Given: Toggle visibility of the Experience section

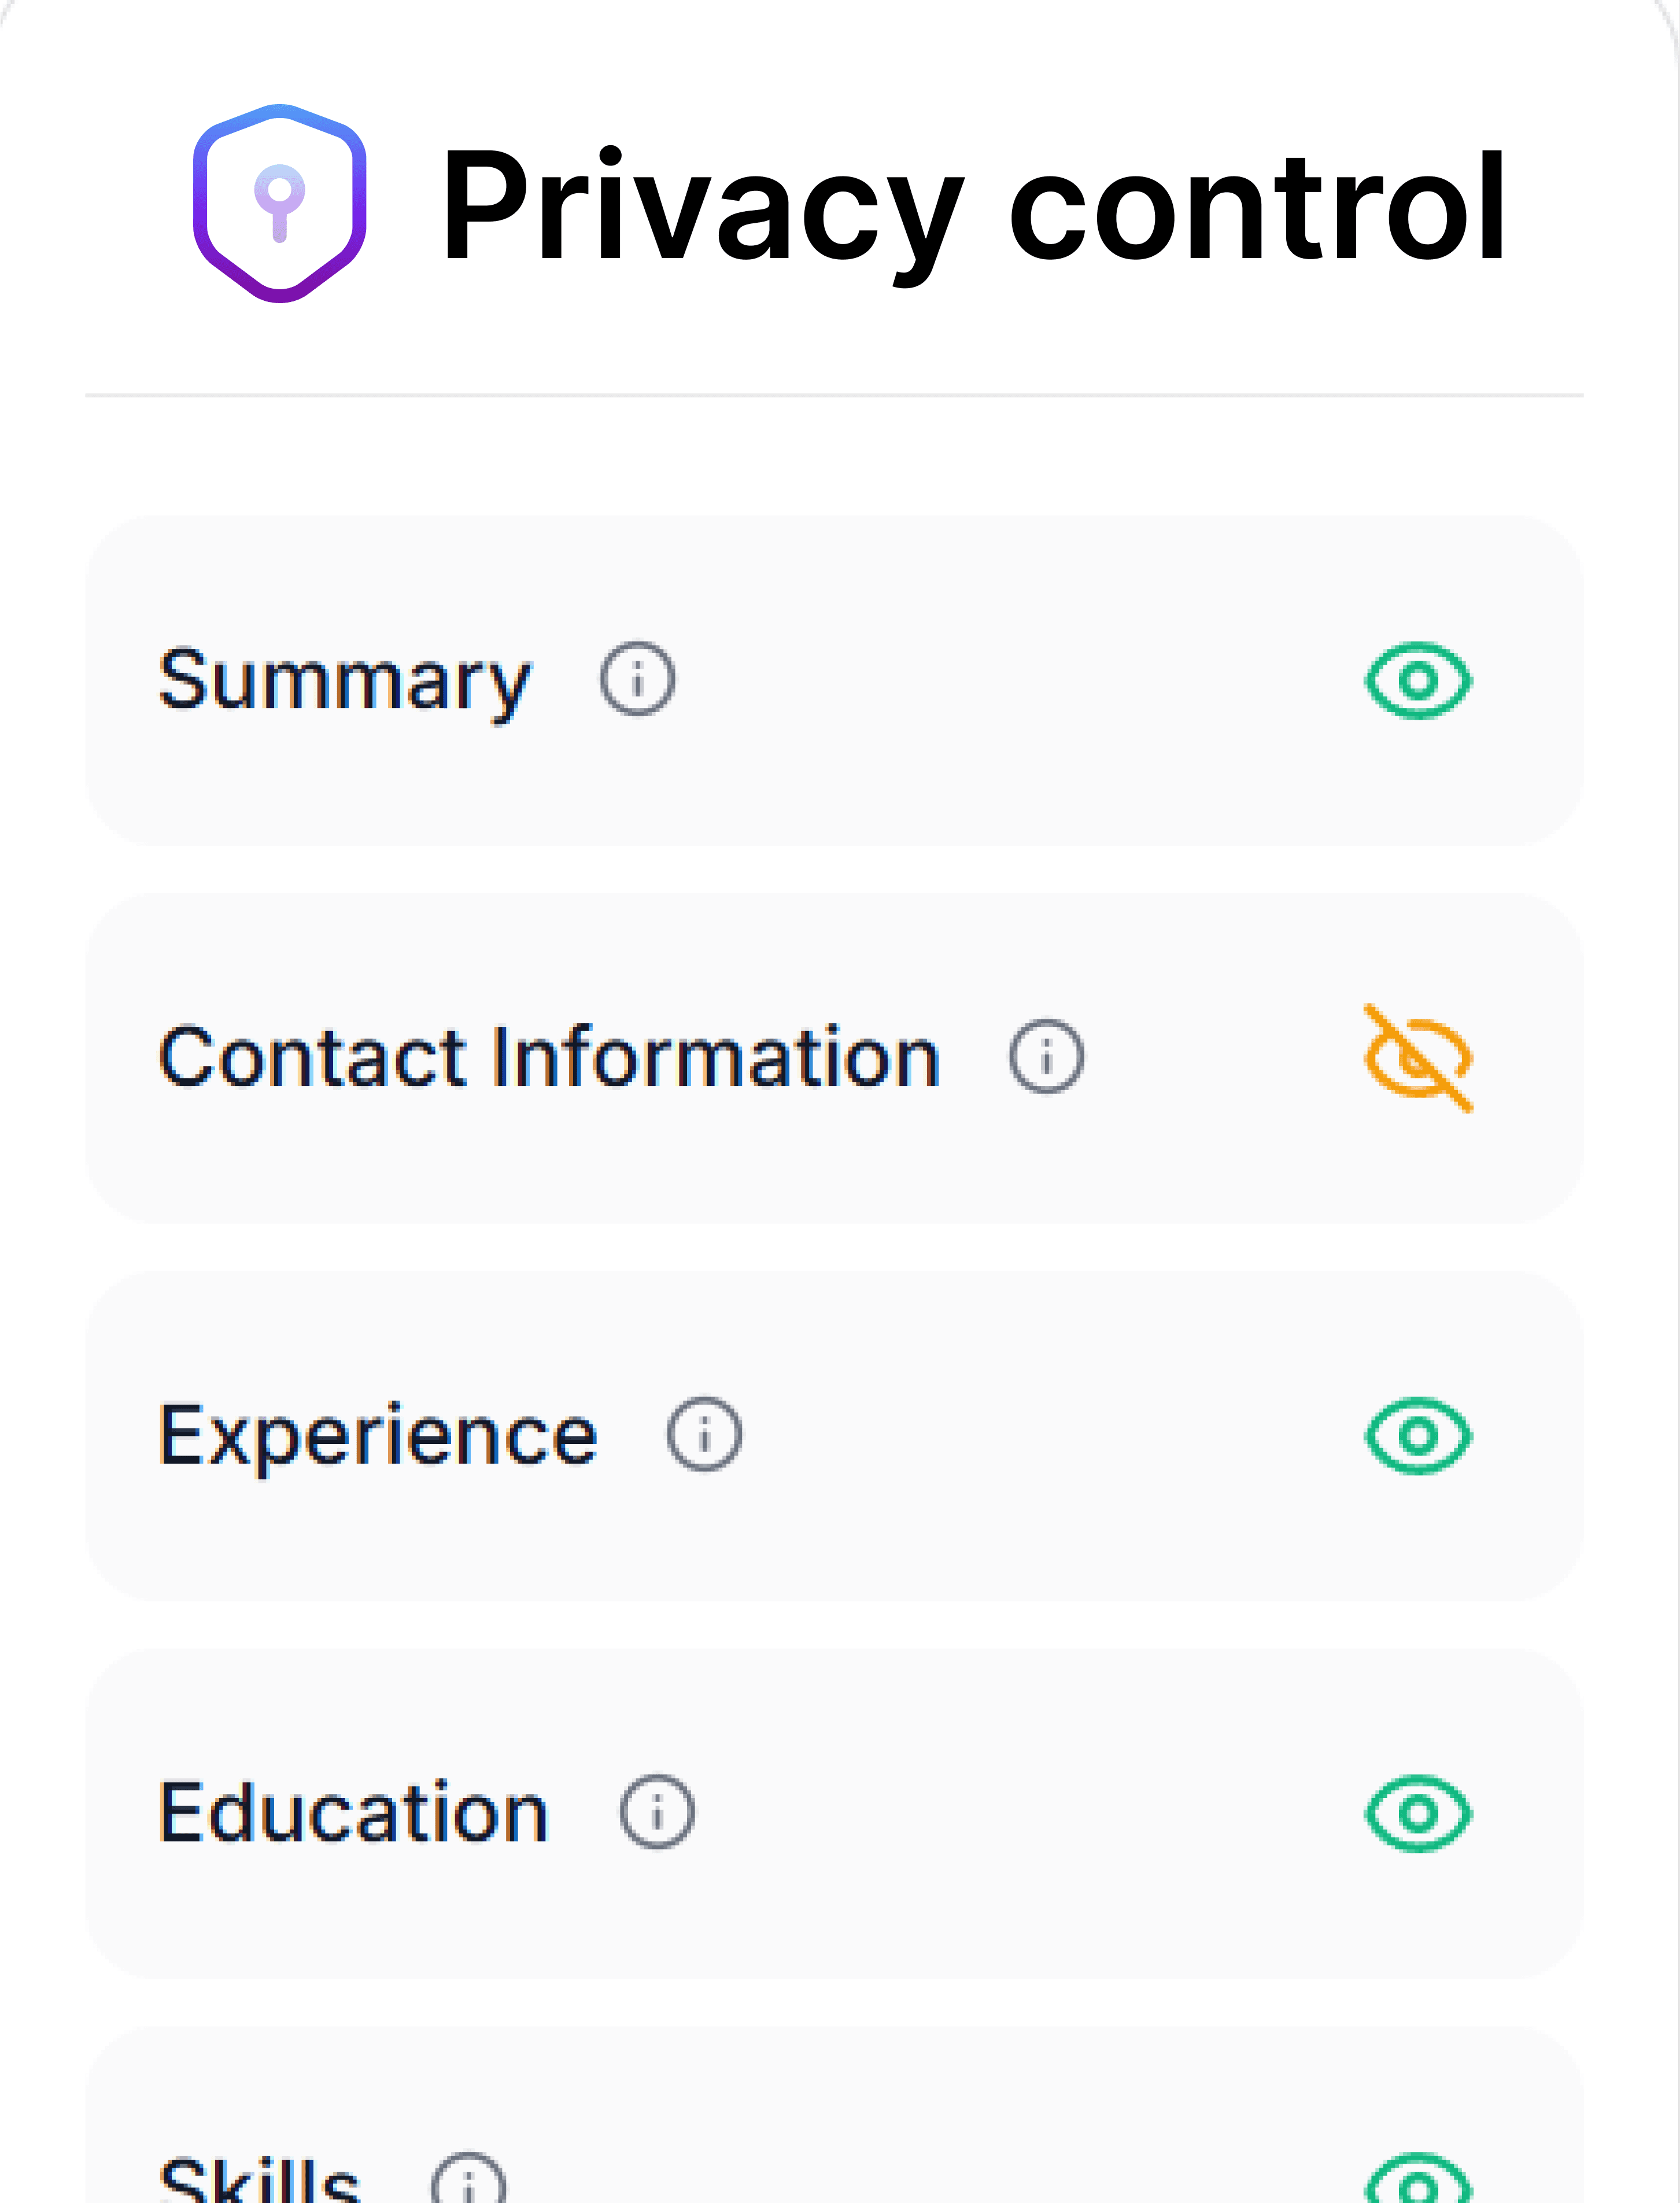Looking at the screenshot, I should tap(1418, 1436).
